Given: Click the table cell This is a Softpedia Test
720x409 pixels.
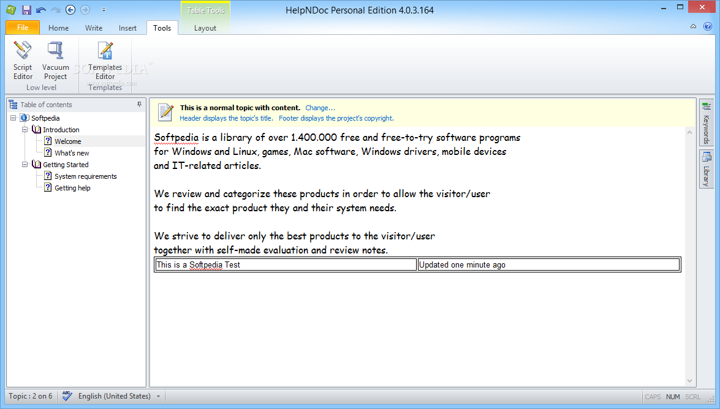Looking at the screenshot, I should 286,265.
